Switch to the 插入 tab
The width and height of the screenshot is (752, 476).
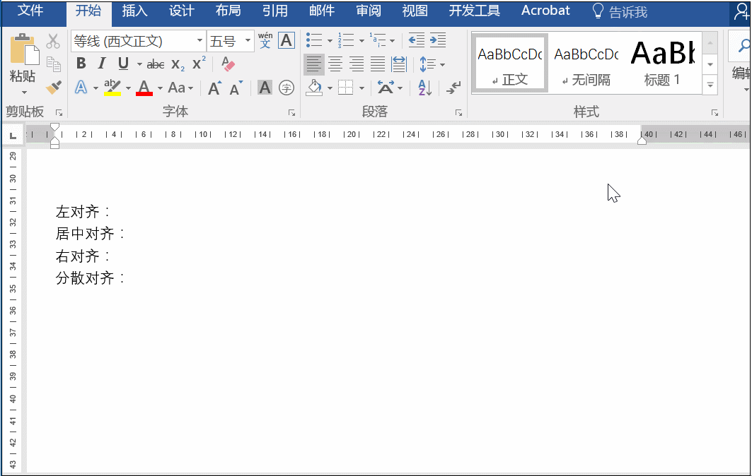134,11
